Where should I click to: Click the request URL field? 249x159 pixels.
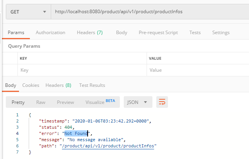tap(150, 12)
